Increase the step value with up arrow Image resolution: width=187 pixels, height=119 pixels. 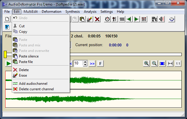tap(85, 62)
